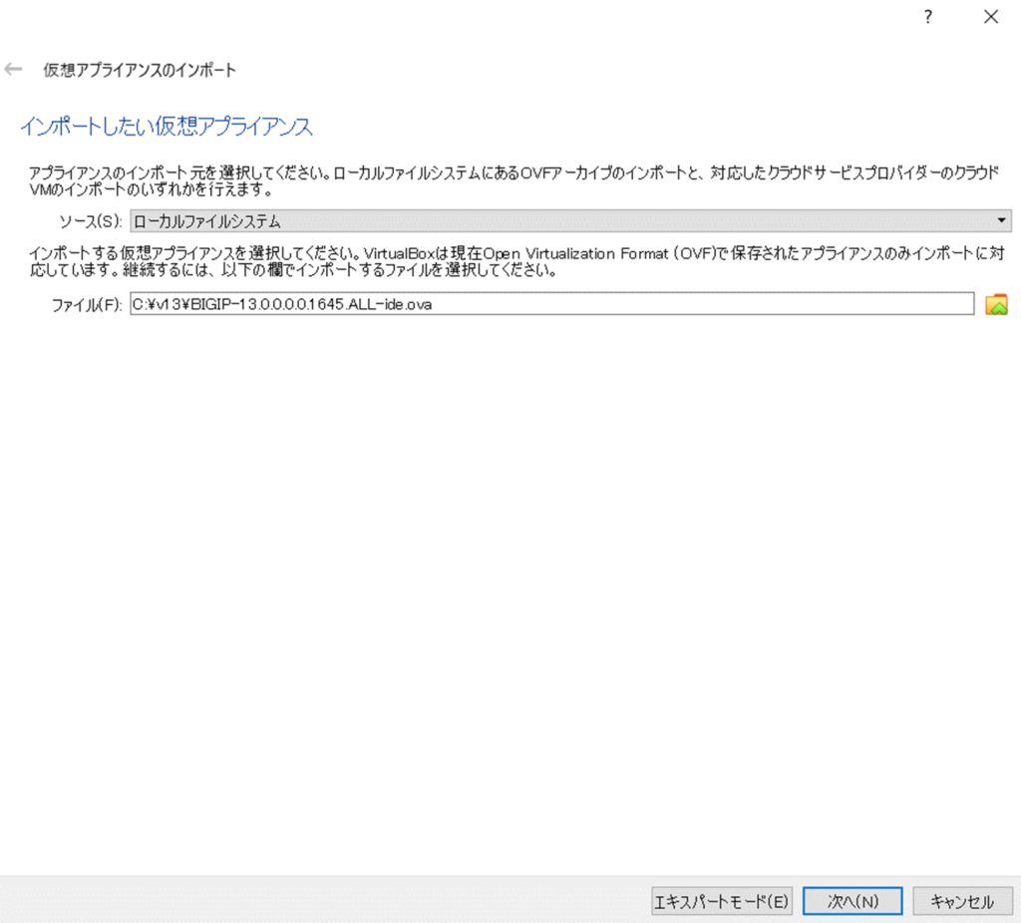Image resolution: width=1021 pixels, height=923 pixels.
Task: Click the ファイル(F): label
Action: click(87, 306)
